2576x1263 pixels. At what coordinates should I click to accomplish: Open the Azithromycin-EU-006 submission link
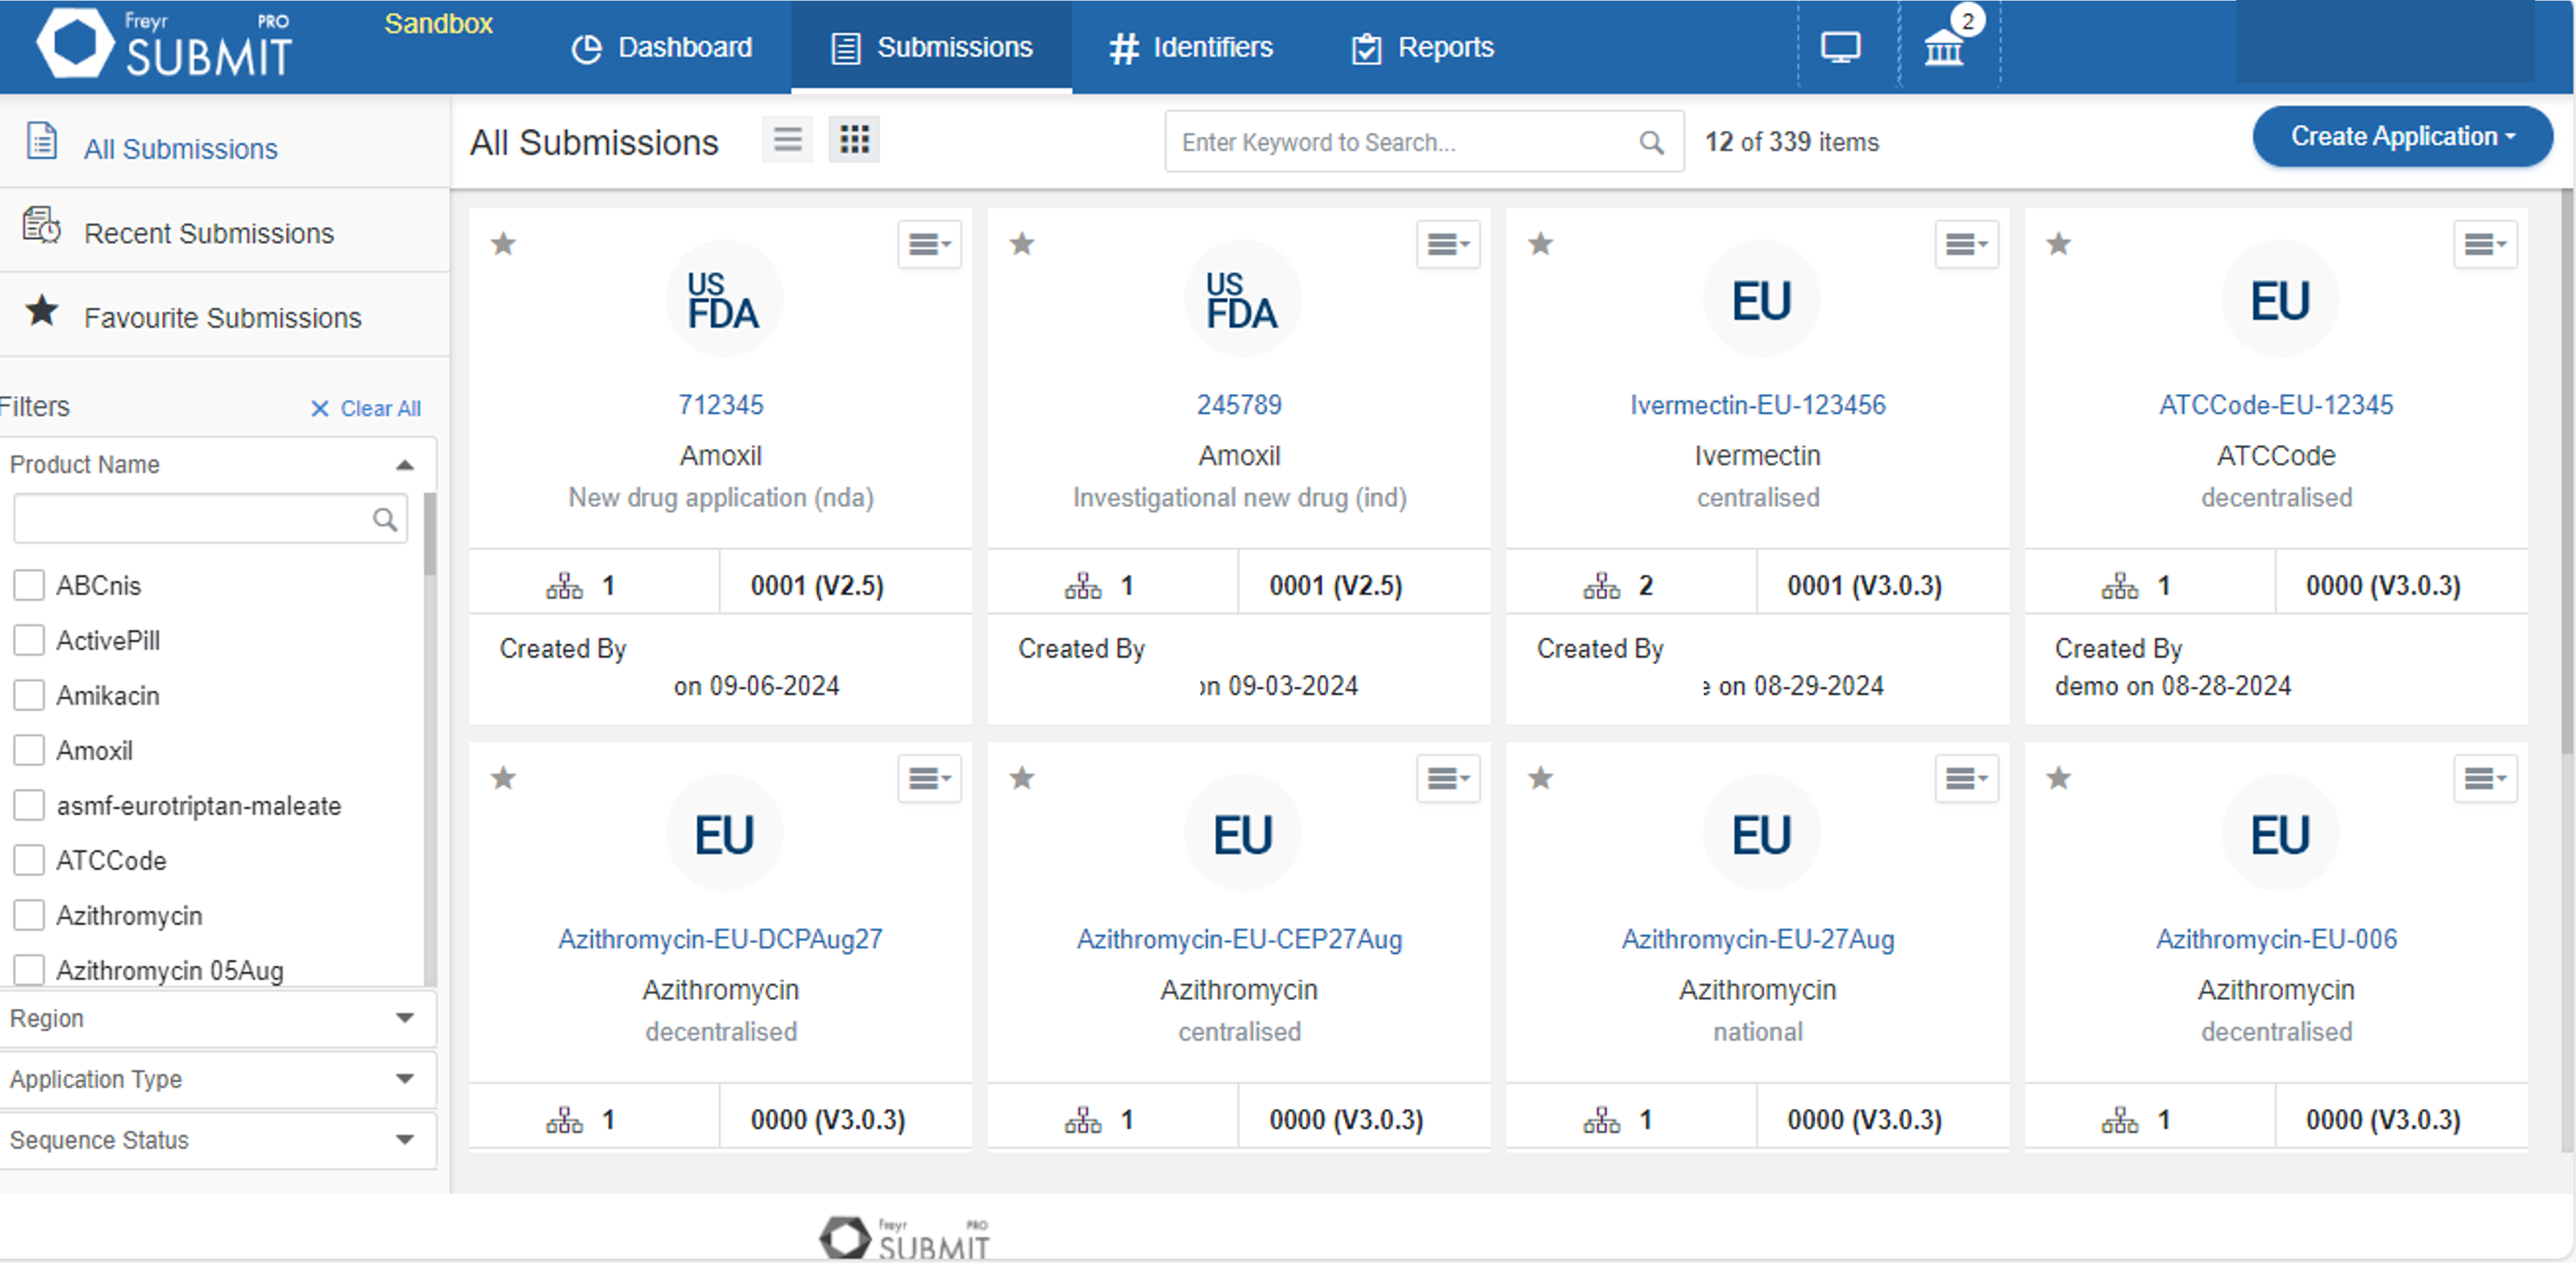(x=2277, y=938)
